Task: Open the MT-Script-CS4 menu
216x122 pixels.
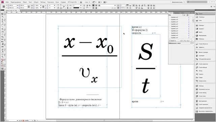Action: coord(72,2)
